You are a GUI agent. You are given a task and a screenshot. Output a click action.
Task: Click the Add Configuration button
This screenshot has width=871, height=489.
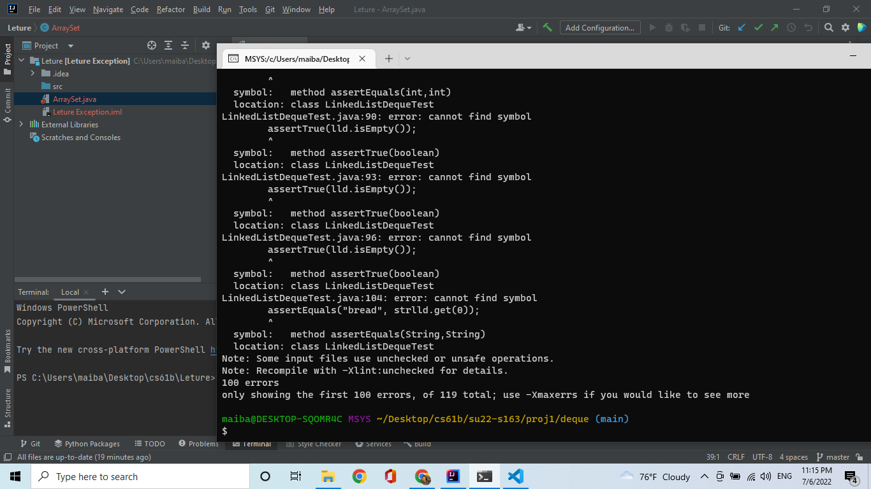pyautogui.click(x=599, y=27)
